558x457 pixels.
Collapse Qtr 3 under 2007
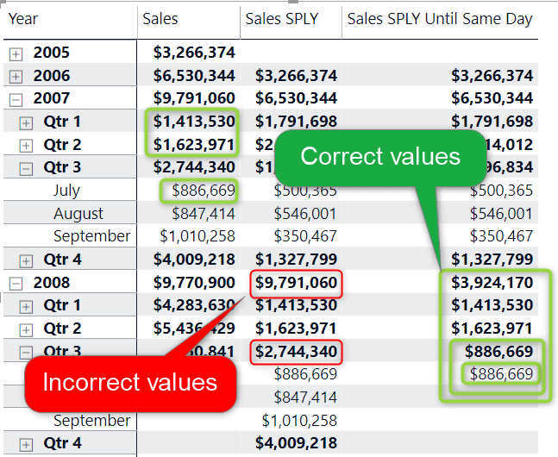(x=26, y=168)
